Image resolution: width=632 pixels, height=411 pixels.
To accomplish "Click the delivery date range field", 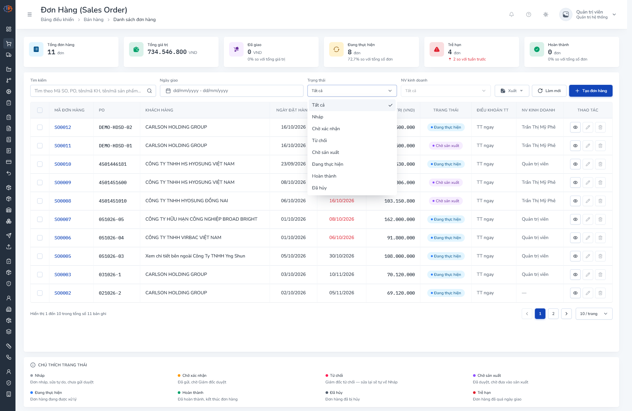I will pyautogui.click(x=231, y=91).
